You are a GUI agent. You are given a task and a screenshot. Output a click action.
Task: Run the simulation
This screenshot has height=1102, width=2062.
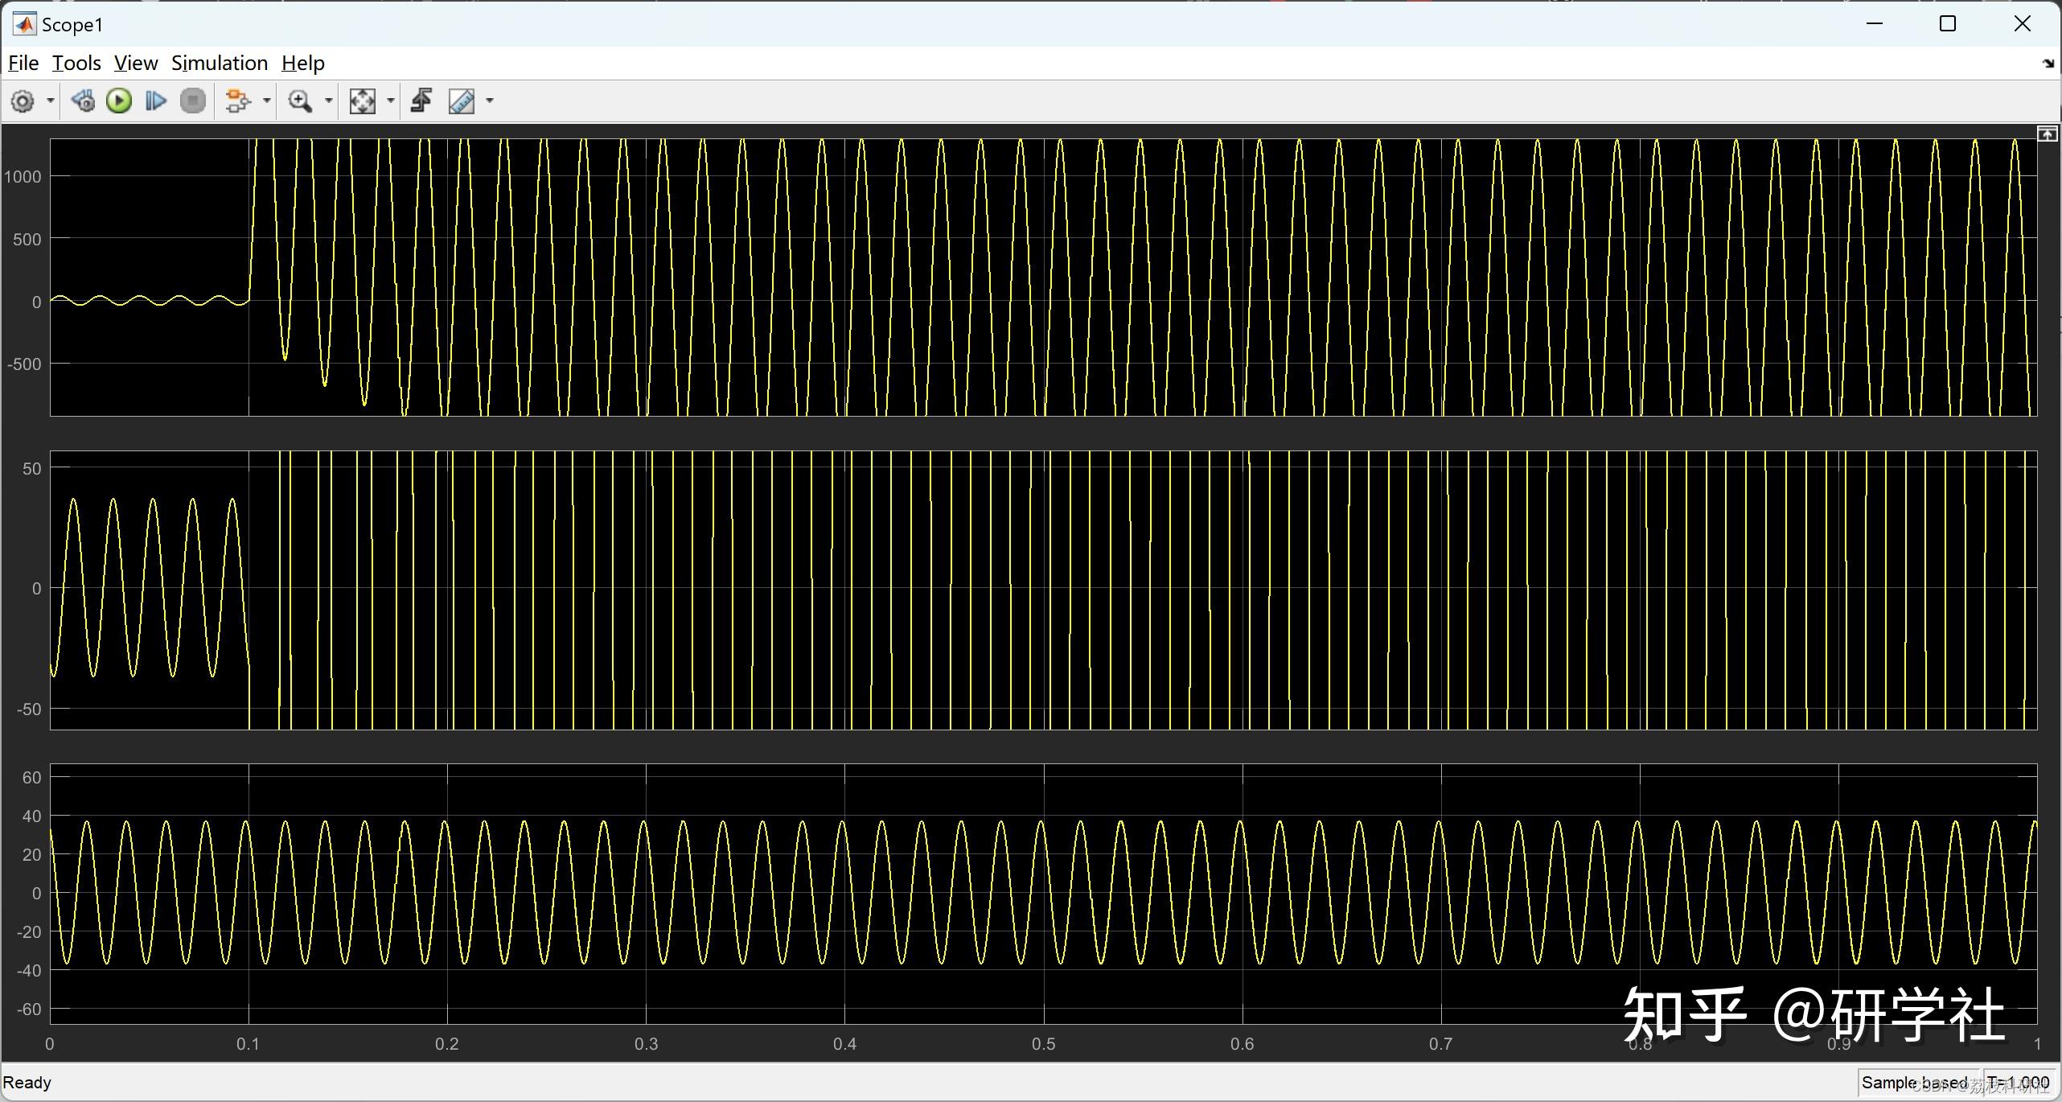[118, 101]
